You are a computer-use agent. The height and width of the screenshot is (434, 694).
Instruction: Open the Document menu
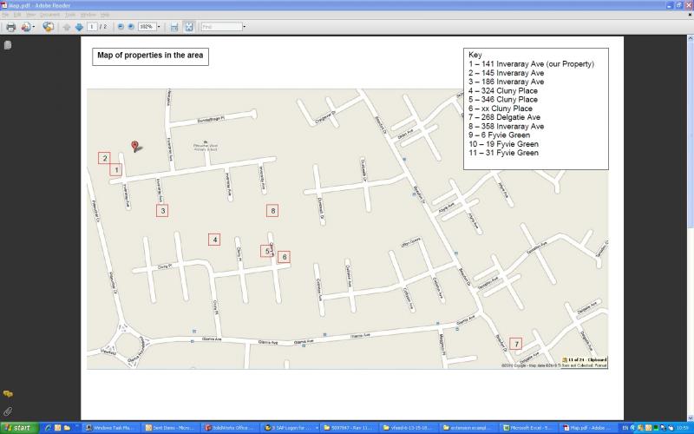pyautogui.click(x=49, y=15)
